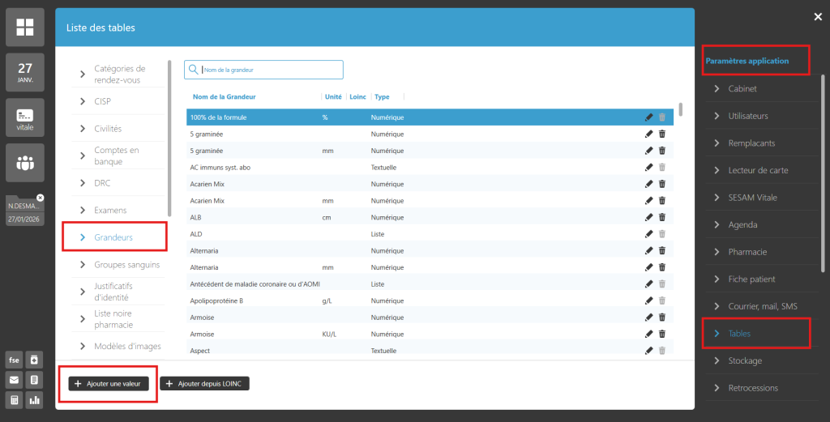Open the dashboard grid icon
830x422 pixels.
coord(25,27)
